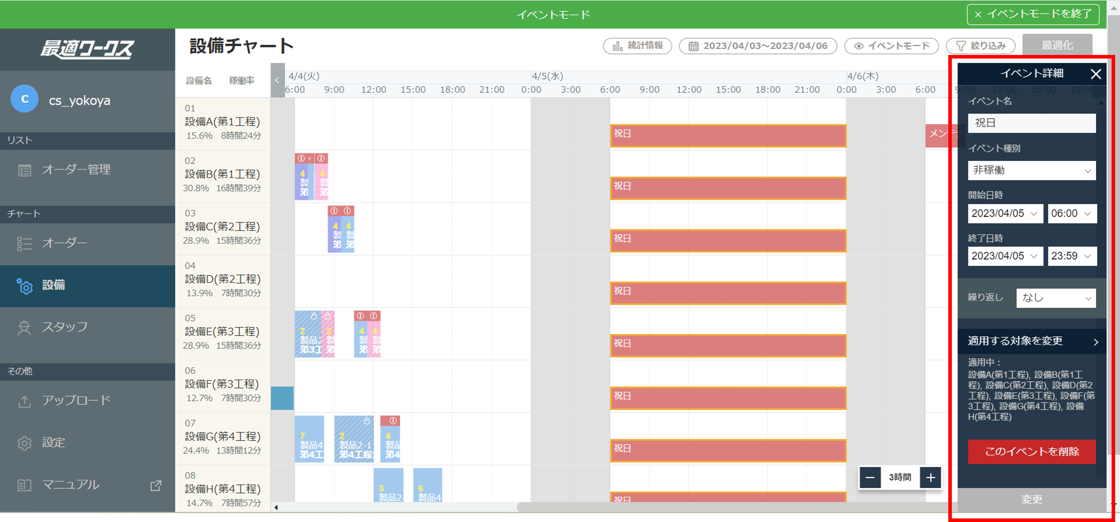Select 祝日 event on 設備D row
Image resolution: width=1120 pixels, height=522 pixels.
(x=728, y=294)
